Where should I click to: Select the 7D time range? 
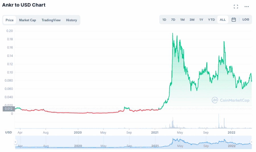tap(173, 20)
